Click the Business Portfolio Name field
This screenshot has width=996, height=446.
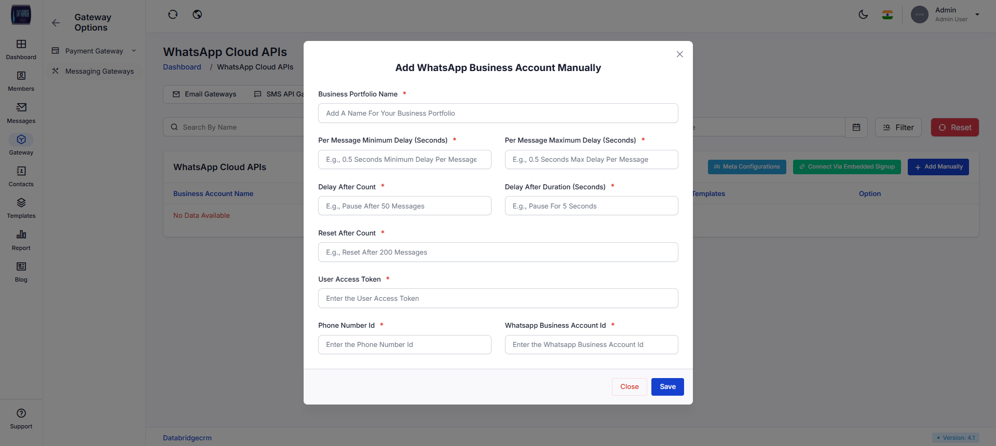498,113
